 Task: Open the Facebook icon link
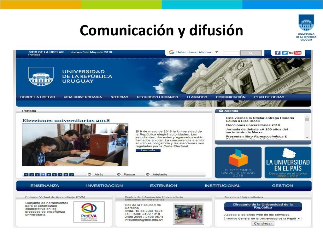click(x=278, y=53)
